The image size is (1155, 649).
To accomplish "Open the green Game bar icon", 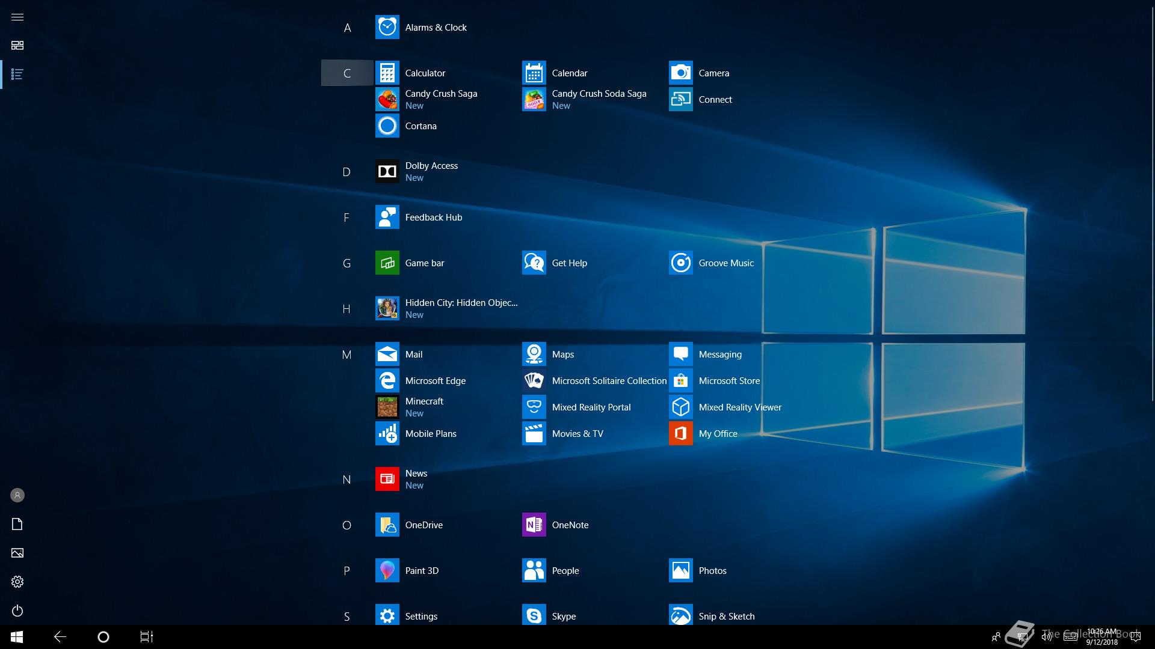I will pos(387,263).
